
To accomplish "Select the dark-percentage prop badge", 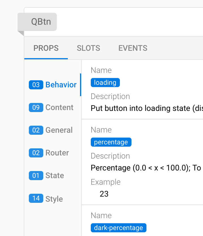I will pos(118,228).
